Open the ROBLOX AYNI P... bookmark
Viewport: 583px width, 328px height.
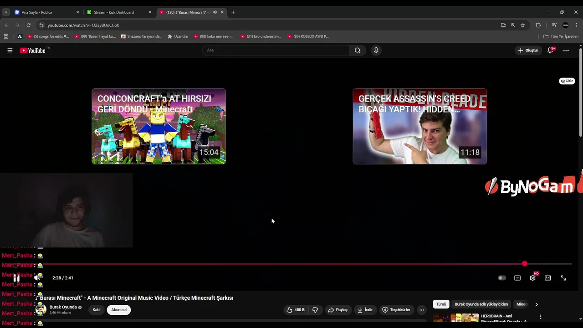click(x=308, y=36)
